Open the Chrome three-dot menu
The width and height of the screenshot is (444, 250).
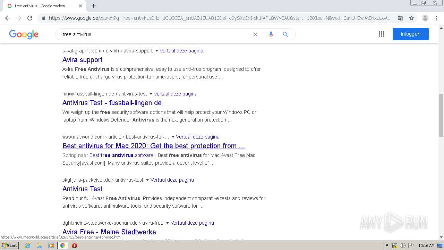[436, 18]
